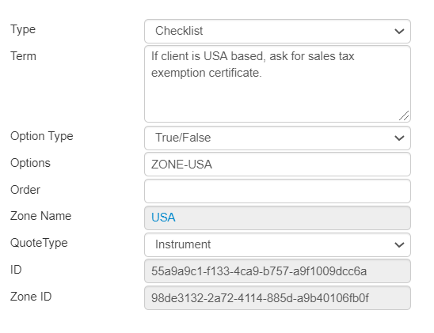Click the QuoteType label
Viewport: 434px width, 333px height.
coord(39,243)
